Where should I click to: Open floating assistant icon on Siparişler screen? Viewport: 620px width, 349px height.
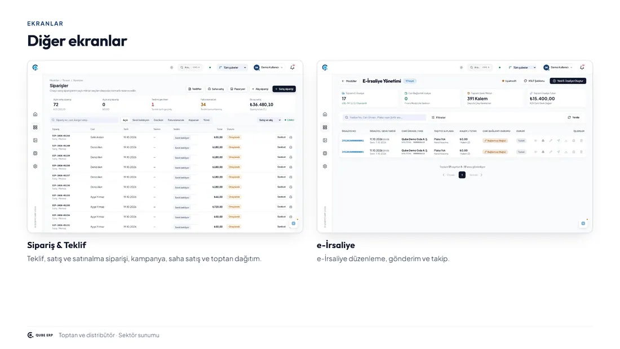pyautogui.click(x=294, y=224)
